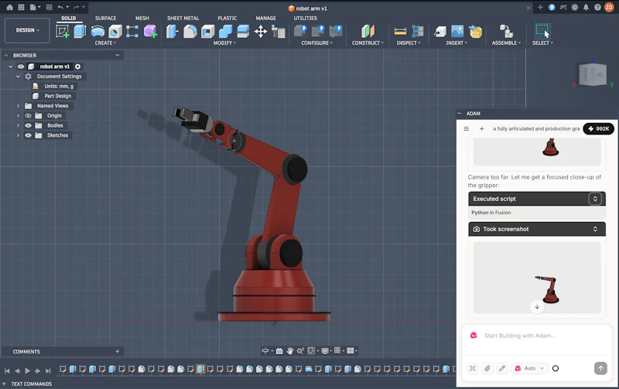Screen dimensions: 619x389
Task: Collapse the Took screenshot block
Action: pyautogui.click(x=595, y=229)
